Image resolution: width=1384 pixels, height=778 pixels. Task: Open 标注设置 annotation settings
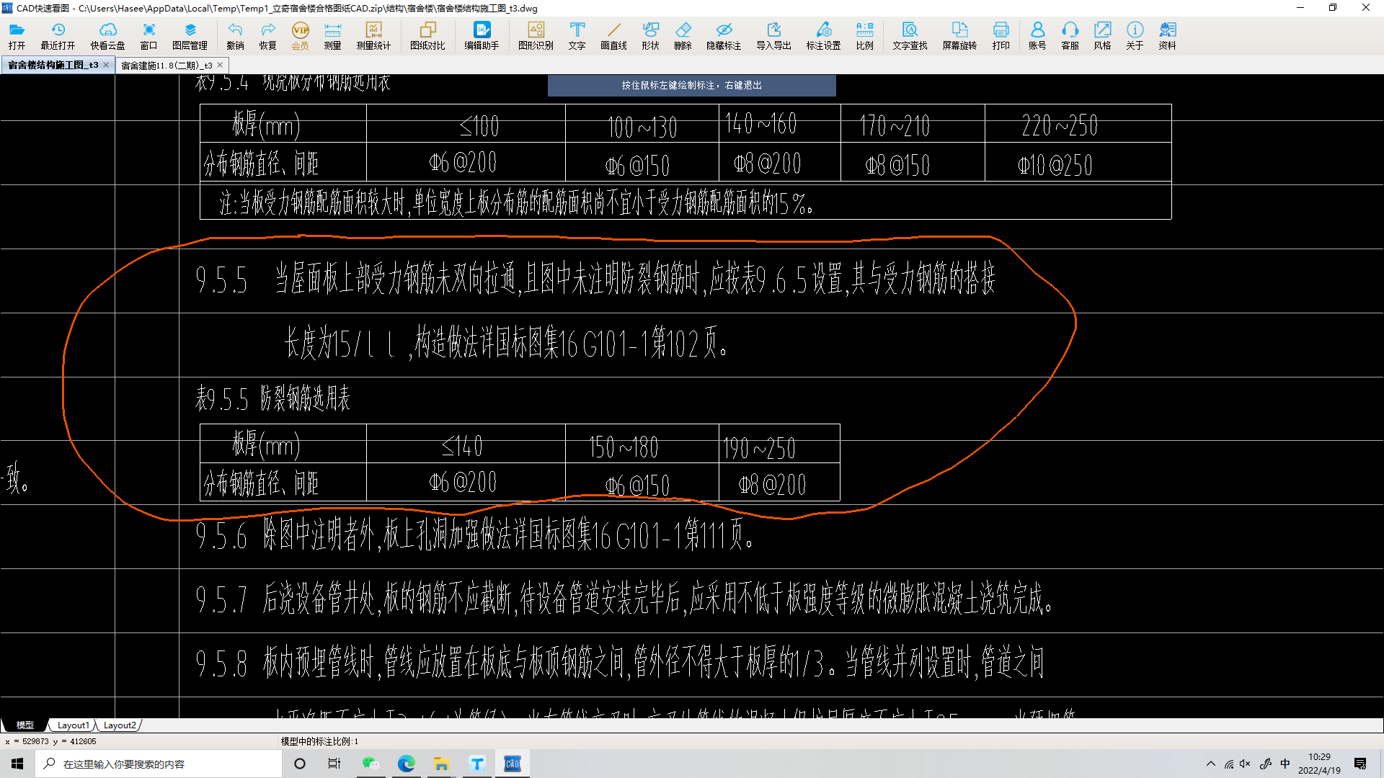[823, 35]
